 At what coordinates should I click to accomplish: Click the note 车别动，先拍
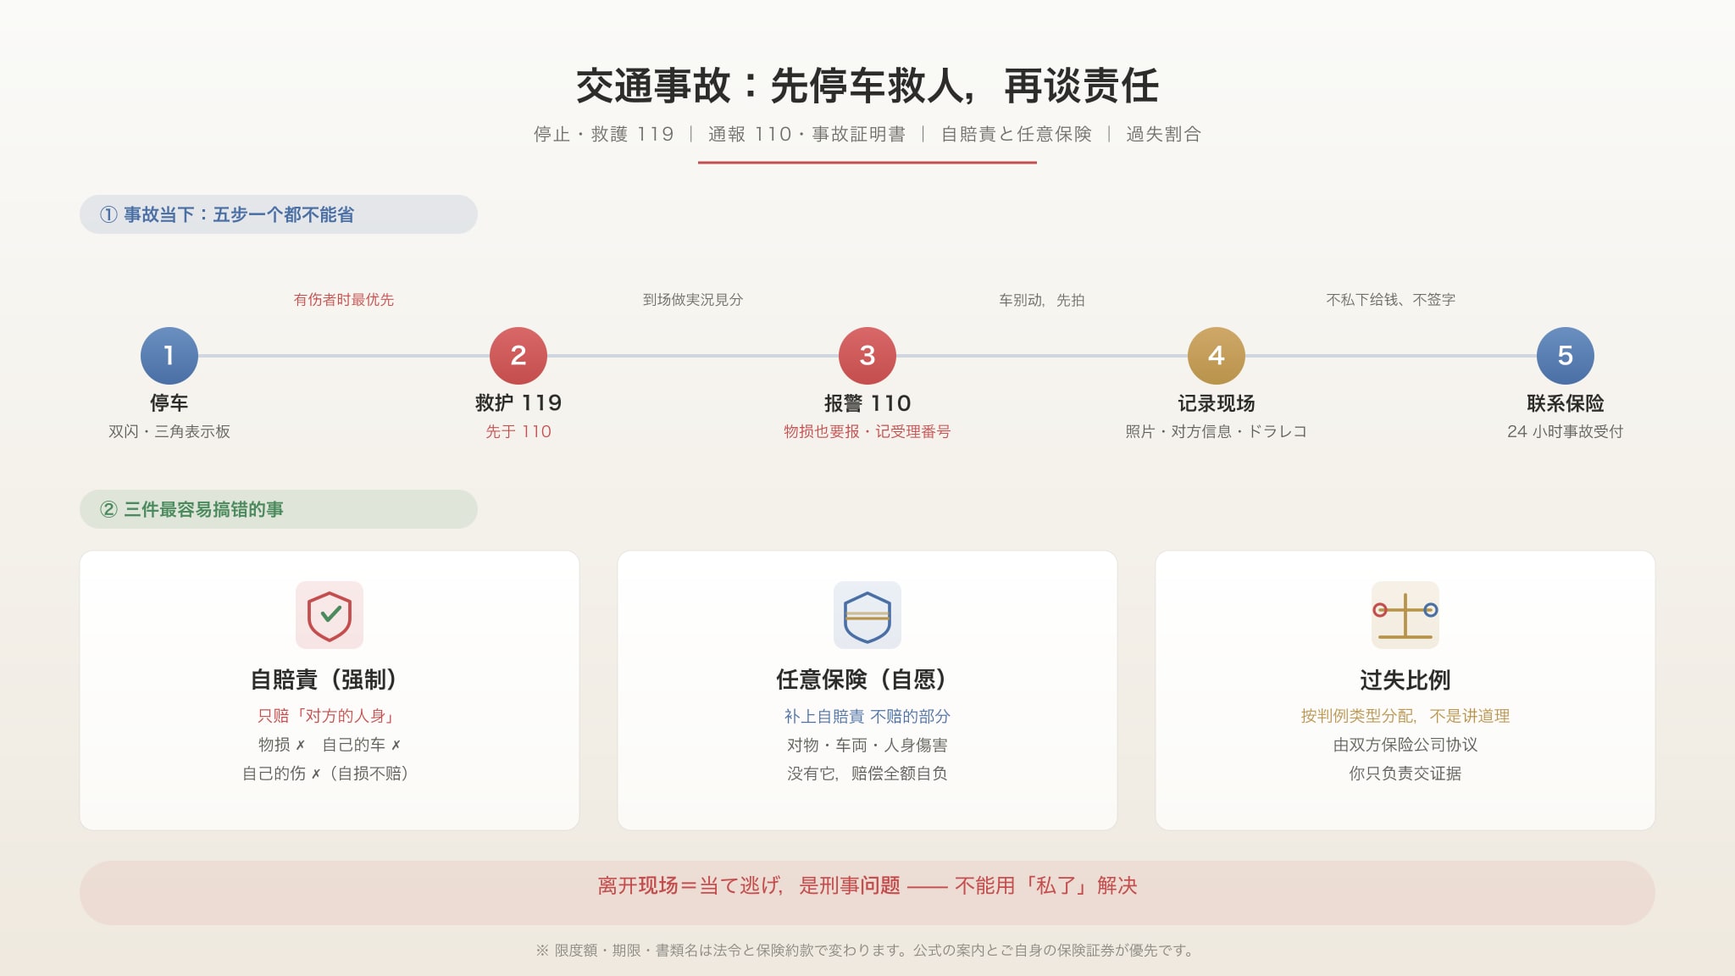pos(1042,300)
